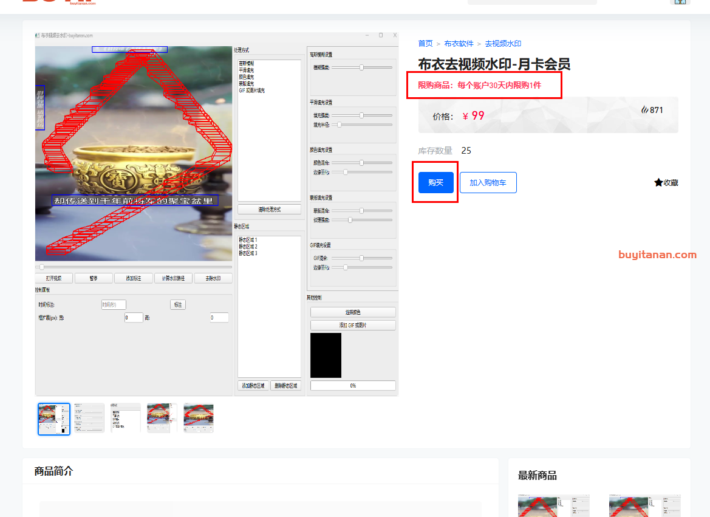点击收藏星形图标收藏商品
The width and height of the screenshot is (710, 517).
tap(658, 182)
